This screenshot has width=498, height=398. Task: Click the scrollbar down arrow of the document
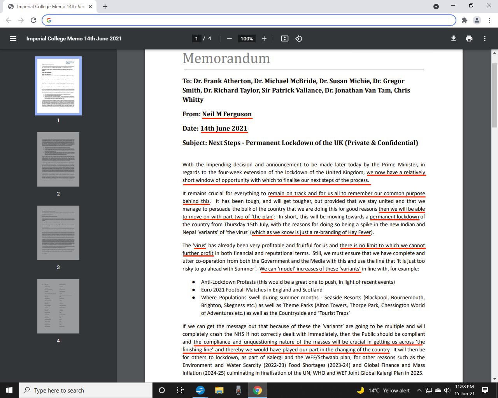(495, 379)
